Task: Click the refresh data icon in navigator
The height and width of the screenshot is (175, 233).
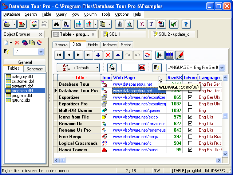Action: point(147,55)
